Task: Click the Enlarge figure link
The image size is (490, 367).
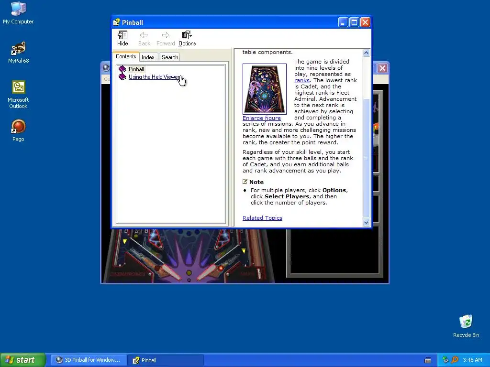Action: tap(262, 118)
